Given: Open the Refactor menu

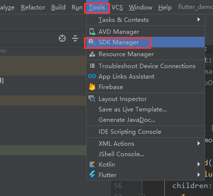Looking at the screenshot, I should click(x=33, y=7).
